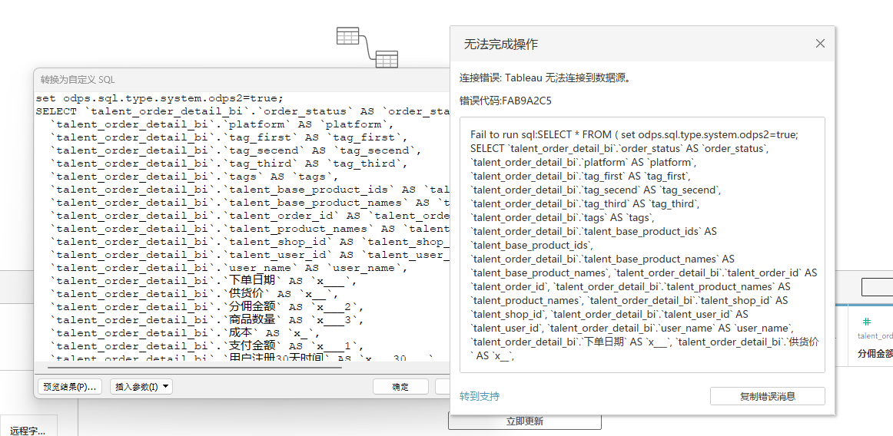This screenshot has height=436, width=893.
Task: Click the 立即更新 button
Action: (525, 421)
